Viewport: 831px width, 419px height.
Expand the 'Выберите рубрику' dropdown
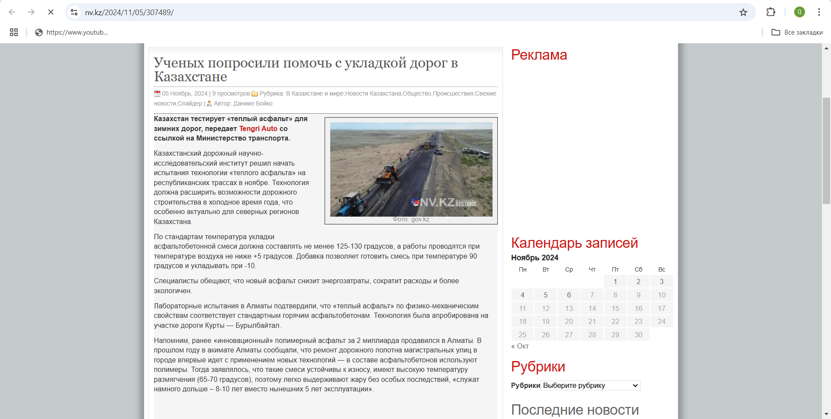tap(590, 385)
